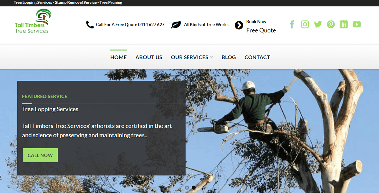Click the phone handset icon
379x193 pixels.
pyautogui.click(x=90, y=24)
